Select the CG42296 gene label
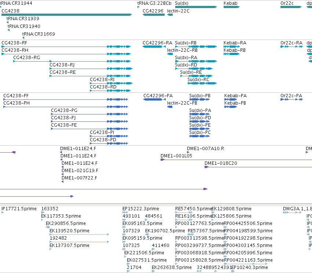This screenshot has width=312, height=273. click(x=153, y=11)
